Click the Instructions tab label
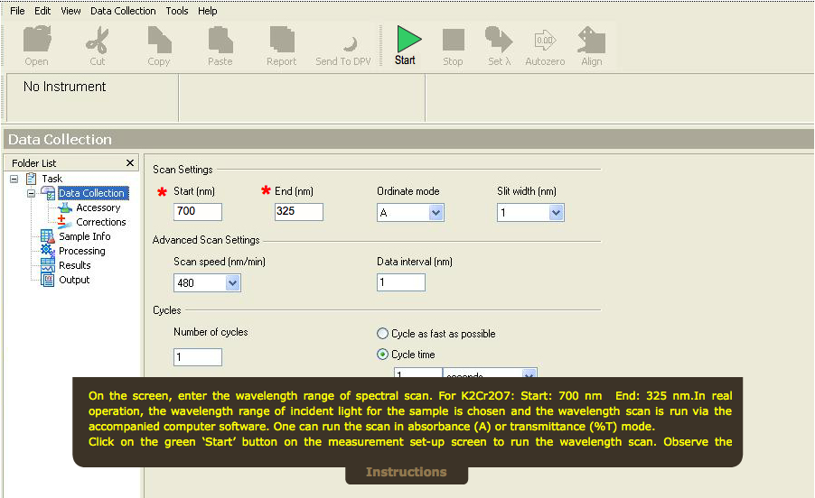The image size is (815, 498). pos(406,472)
